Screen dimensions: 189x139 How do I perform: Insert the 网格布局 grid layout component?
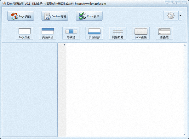(x=117, y=33)
